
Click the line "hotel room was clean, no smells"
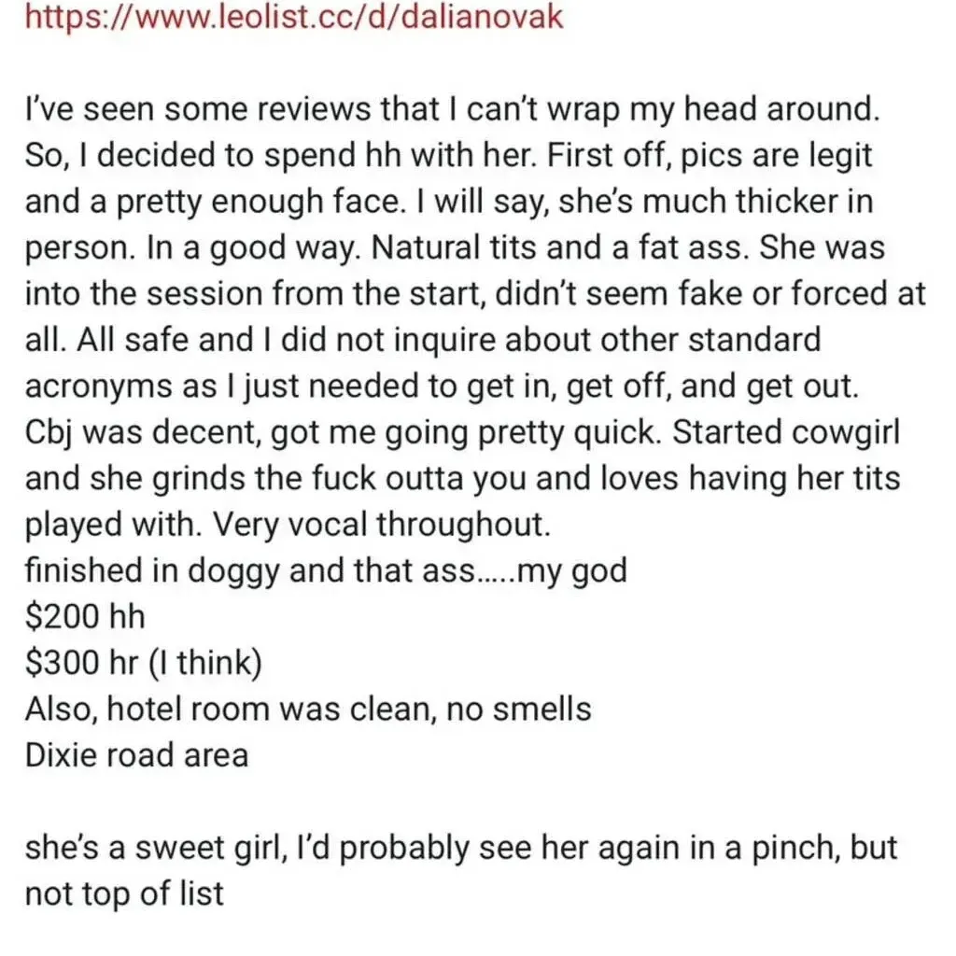(x=349, y=710)
